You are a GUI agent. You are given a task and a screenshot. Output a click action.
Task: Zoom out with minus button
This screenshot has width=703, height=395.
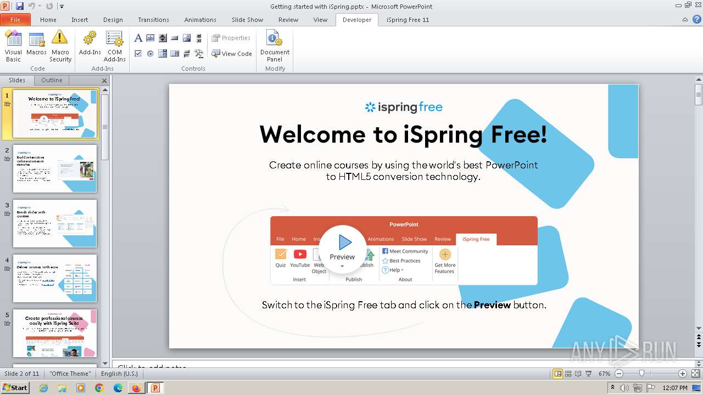[x=619, y=374]
